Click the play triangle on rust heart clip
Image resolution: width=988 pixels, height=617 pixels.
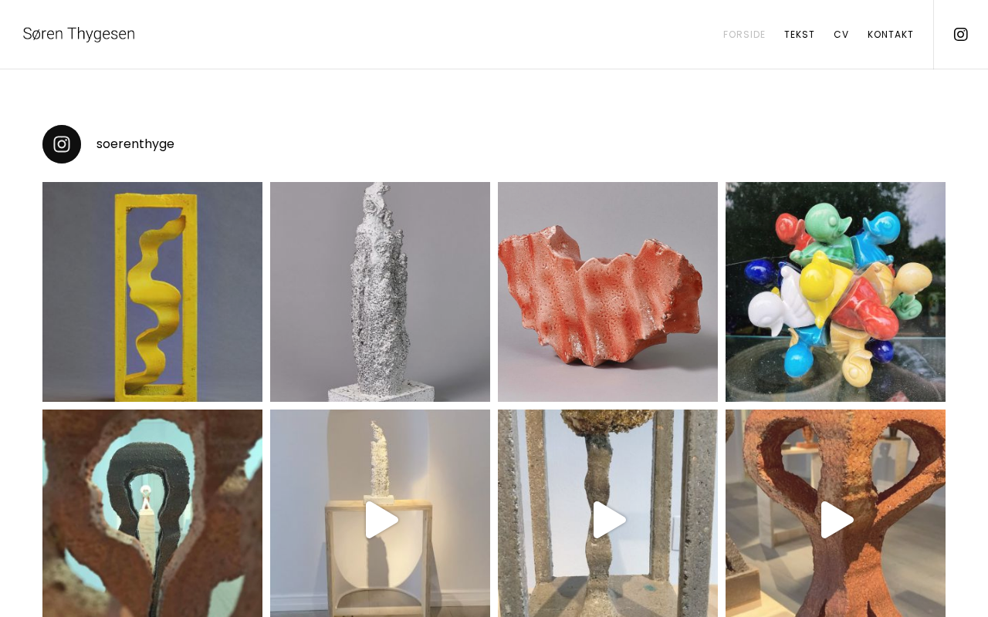click(x=837, y=520)
